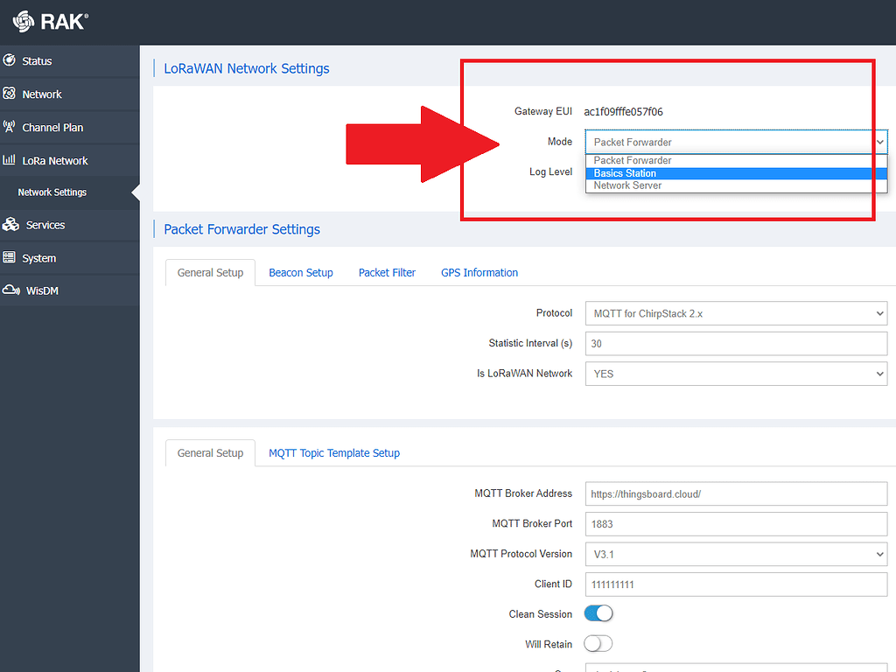Choose Network Server mode option
Image resolution: width=896 pixels, height=672 pixels.
click(x=627, y=185)
